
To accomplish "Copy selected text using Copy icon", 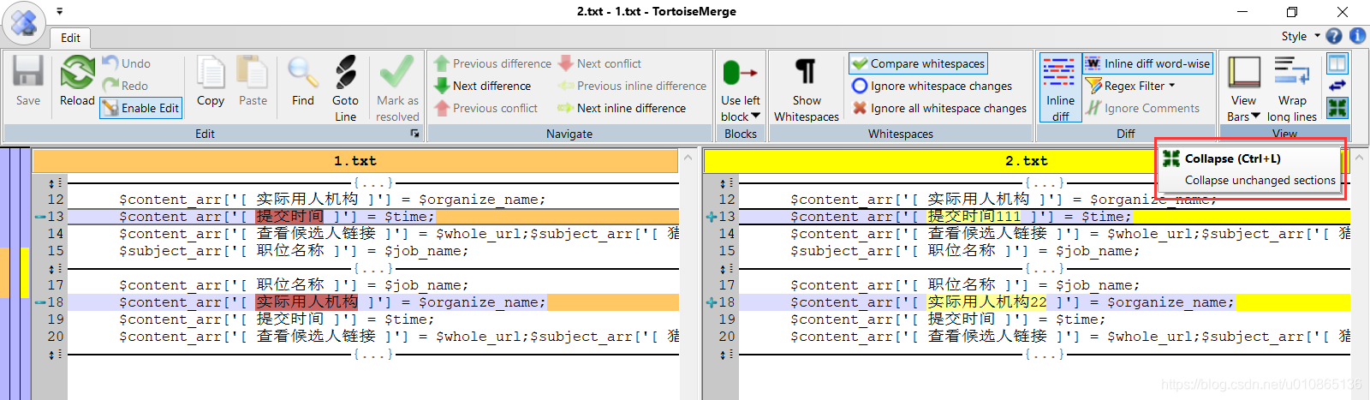I will coord(211,73).
